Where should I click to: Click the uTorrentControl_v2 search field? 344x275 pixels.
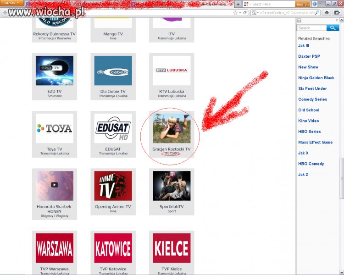pyautogui.click(x=287, y=13)
